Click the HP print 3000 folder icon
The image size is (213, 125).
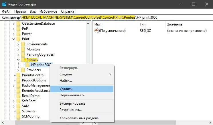click(28, 65)
